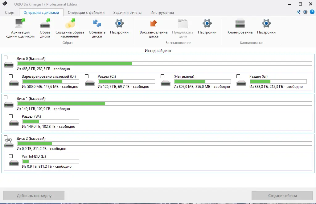Click Создание образа button
The width and height of the screenshot is (316, 204).
(x=282, y=196)
